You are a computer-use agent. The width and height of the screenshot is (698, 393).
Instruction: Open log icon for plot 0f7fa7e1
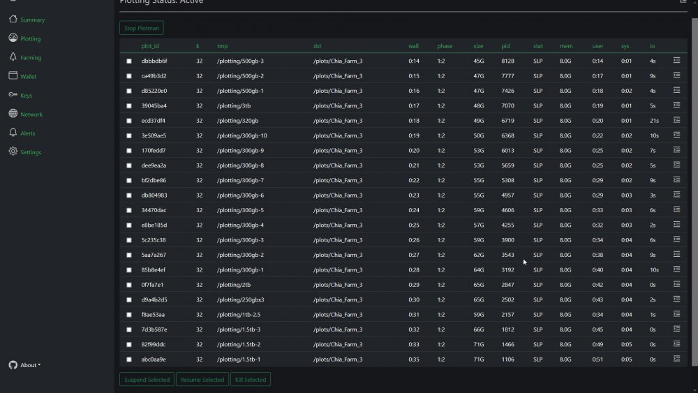pos(676,284)
